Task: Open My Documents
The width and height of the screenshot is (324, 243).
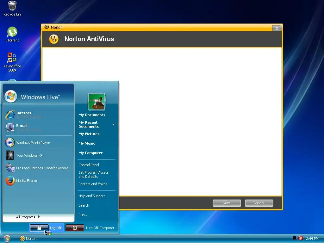Action: pos(92,115)
